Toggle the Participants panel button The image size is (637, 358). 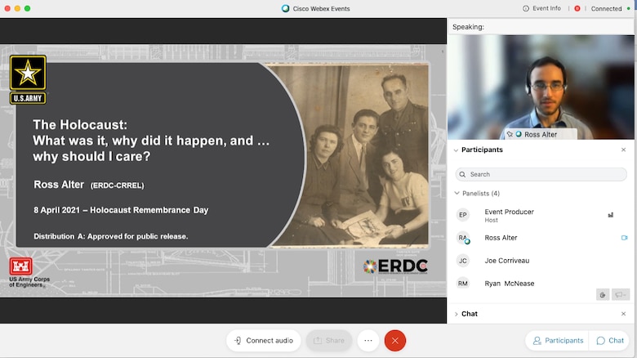[557, 341]
